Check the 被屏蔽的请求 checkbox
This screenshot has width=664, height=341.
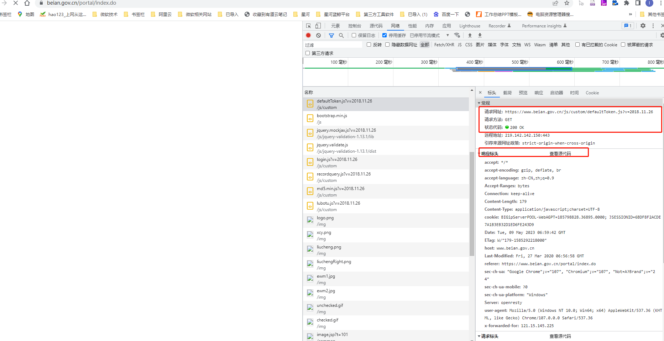point(623,44)
